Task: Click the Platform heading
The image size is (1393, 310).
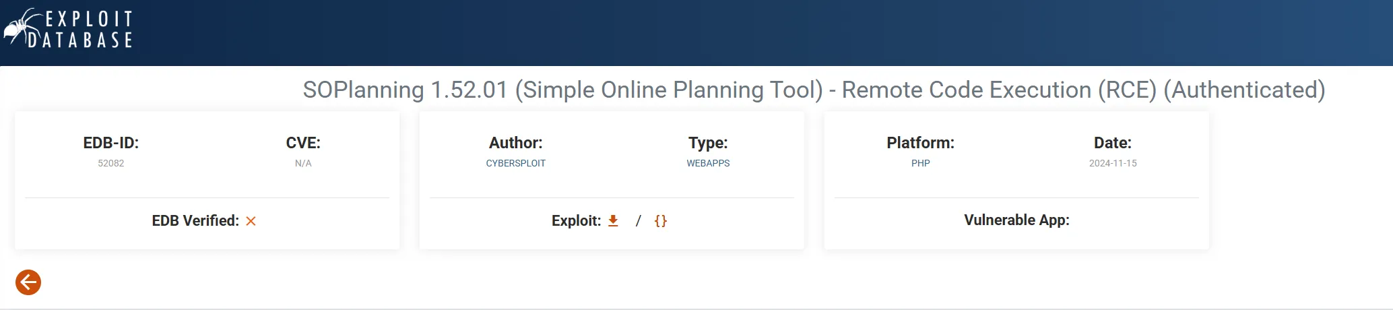Action: (920, 143)
